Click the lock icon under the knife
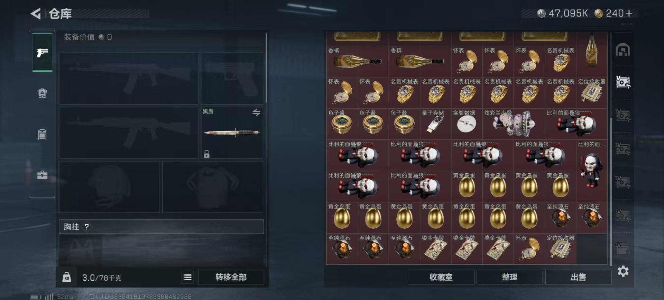The height and width of the screenshot is (300, 664). (206, 154)
